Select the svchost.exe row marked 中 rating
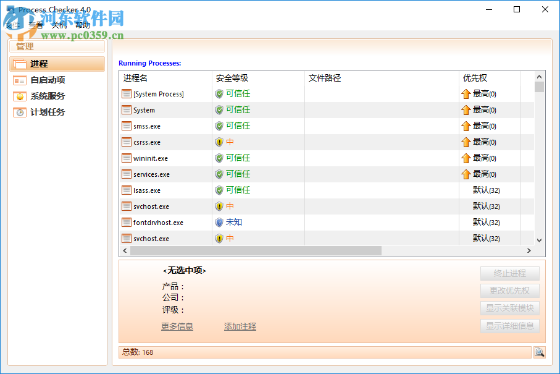Viewport: 560px width, 374px height. point(154,206)
